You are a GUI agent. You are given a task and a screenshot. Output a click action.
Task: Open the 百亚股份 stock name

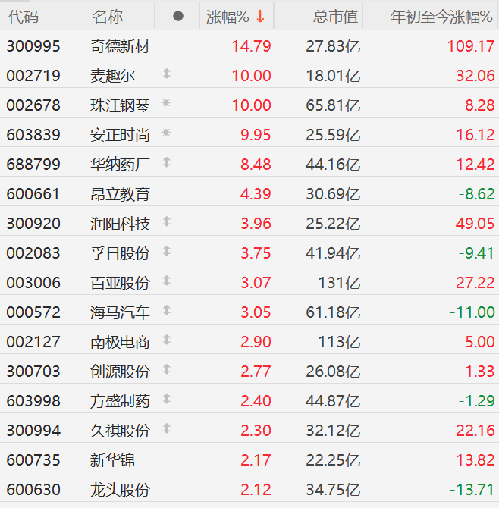[x=120, y=283]
